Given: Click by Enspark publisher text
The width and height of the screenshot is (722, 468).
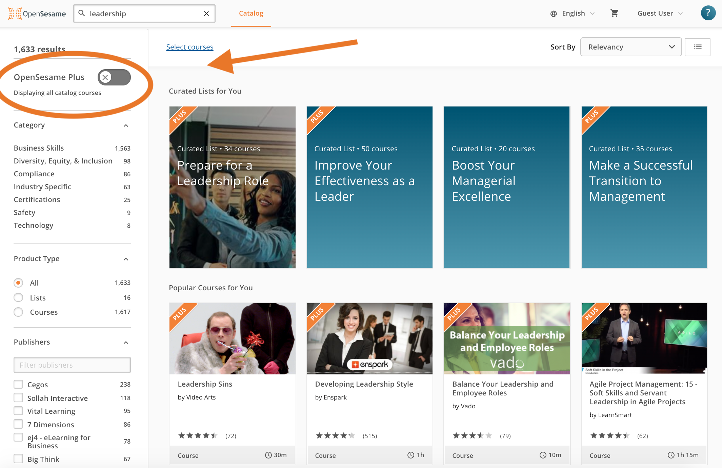Looking at the screenshot, I should [x=331, y=397].
